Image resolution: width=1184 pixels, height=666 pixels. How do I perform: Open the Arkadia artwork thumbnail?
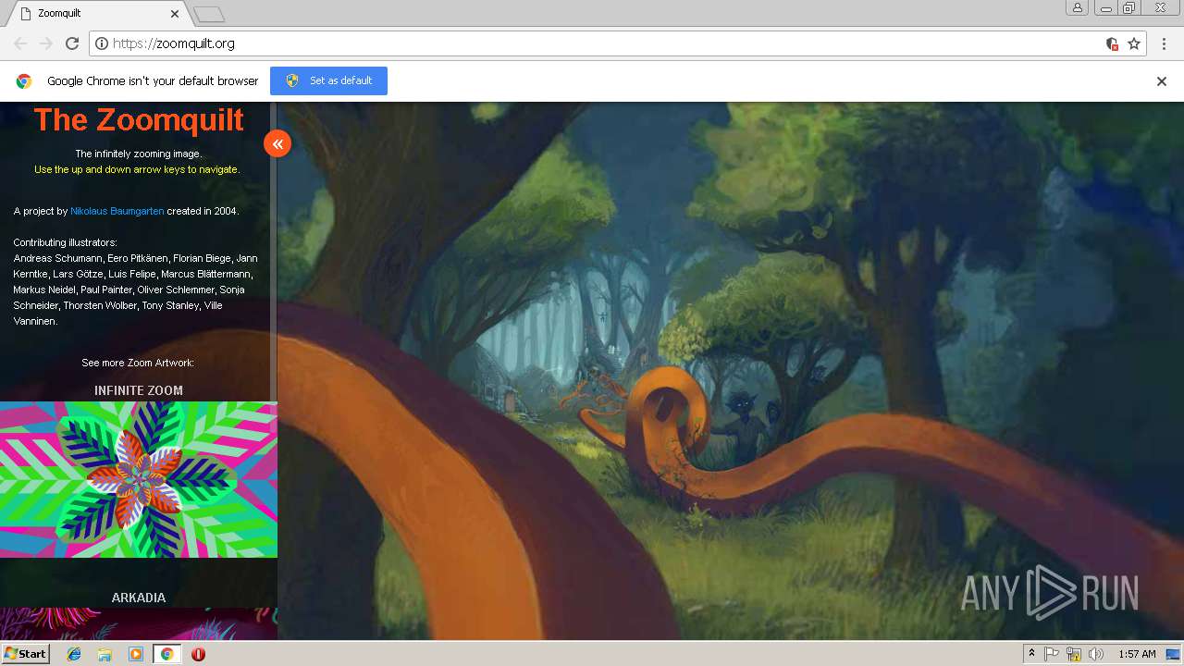pos(139,623)
